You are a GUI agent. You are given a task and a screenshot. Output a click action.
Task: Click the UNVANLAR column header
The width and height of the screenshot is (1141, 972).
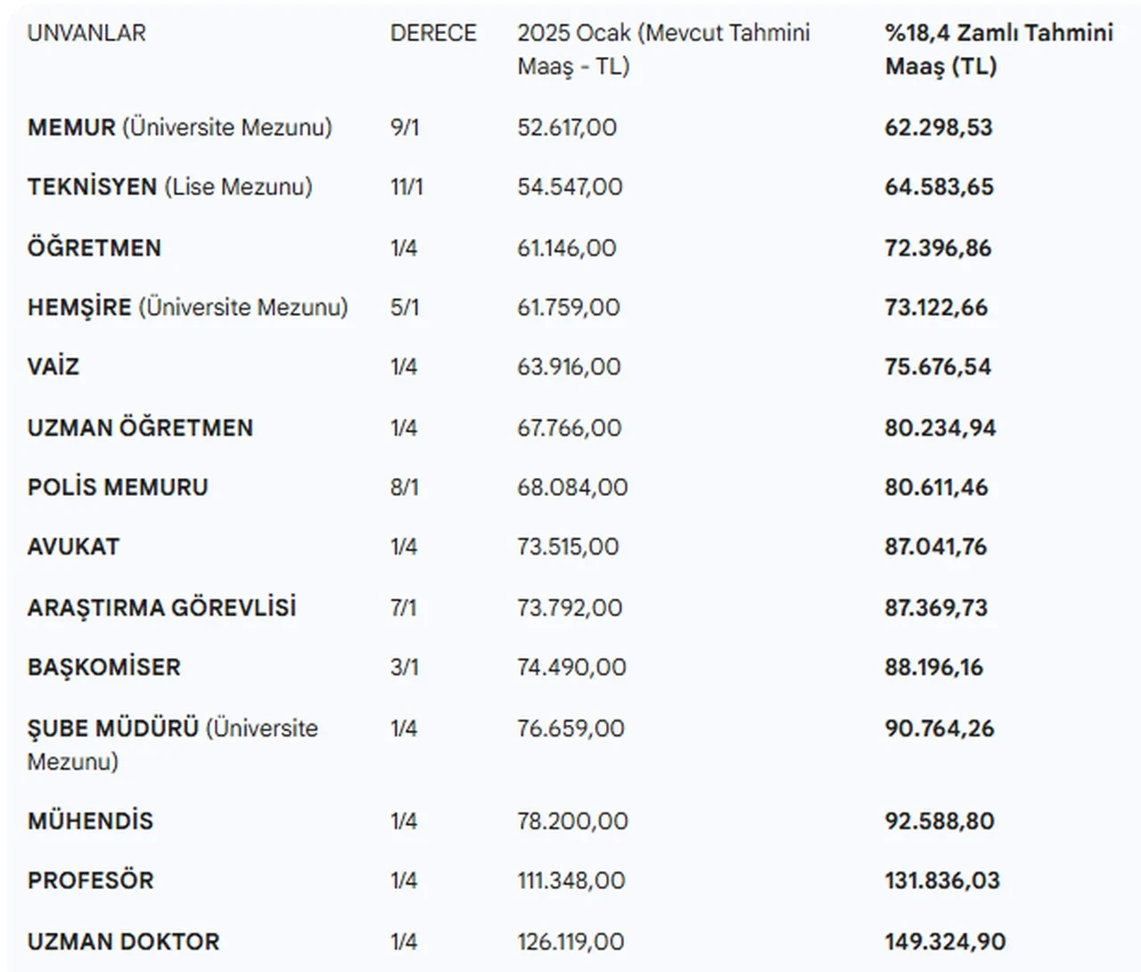86,33
